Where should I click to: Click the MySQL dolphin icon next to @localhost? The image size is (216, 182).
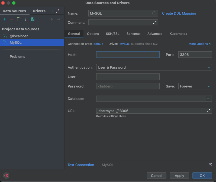tap(5, 36)
